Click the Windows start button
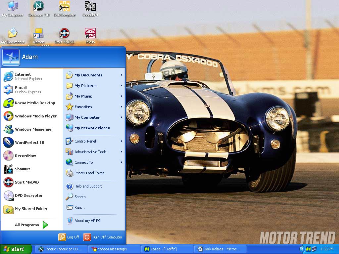This screenshot has height=254, width=339. 16,249
